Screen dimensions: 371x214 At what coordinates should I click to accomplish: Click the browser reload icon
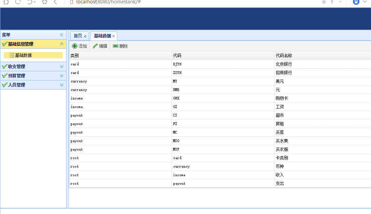point(18,2)
